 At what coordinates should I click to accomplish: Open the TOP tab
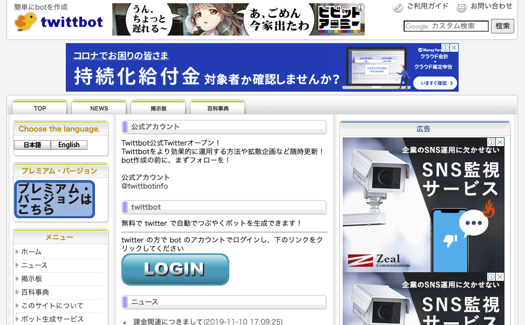[x=39, y=108]
